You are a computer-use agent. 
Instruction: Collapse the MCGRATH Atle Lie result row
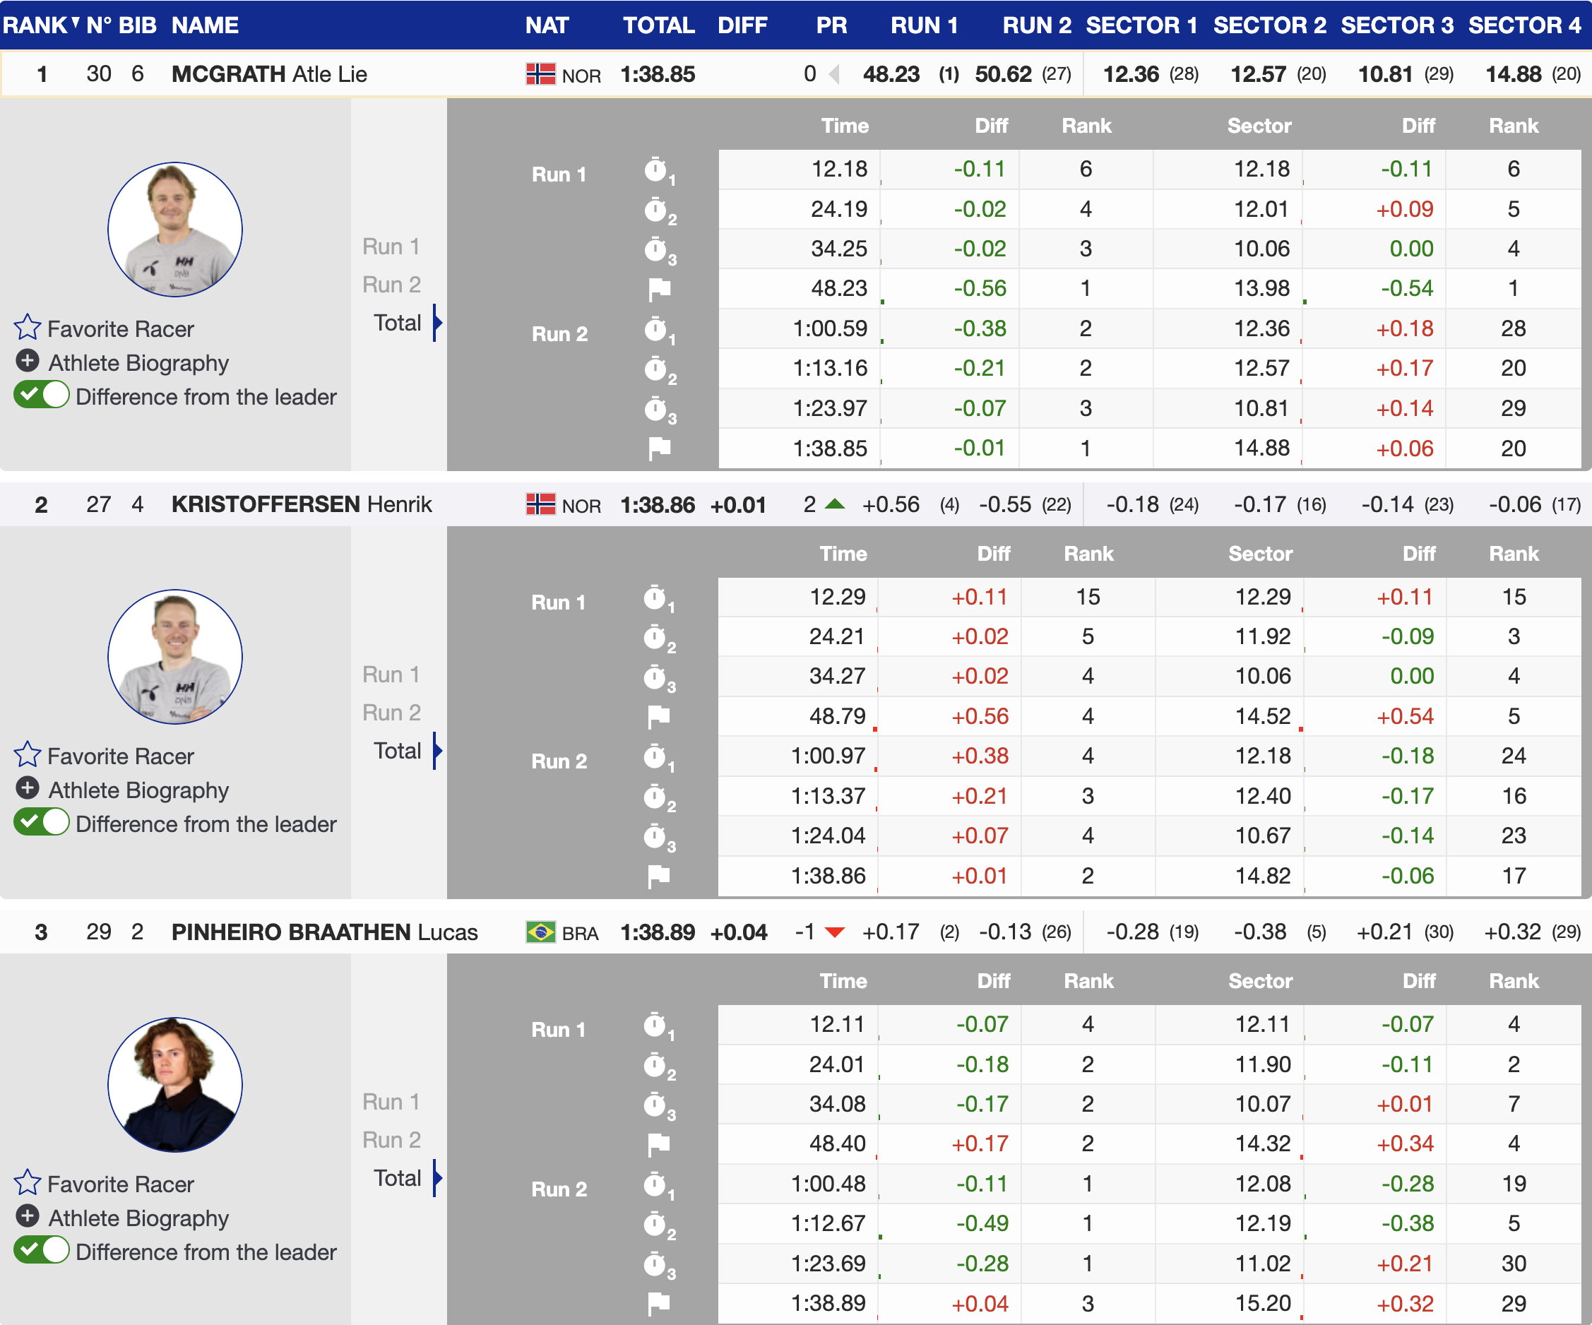point(269,74)
